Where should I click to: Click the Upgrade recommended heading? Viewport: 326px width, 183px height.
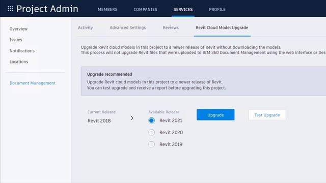pyautogui.click(x=110, y=74)
